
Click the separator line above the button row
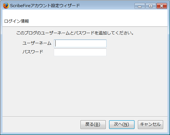click(x=85, y=116)
